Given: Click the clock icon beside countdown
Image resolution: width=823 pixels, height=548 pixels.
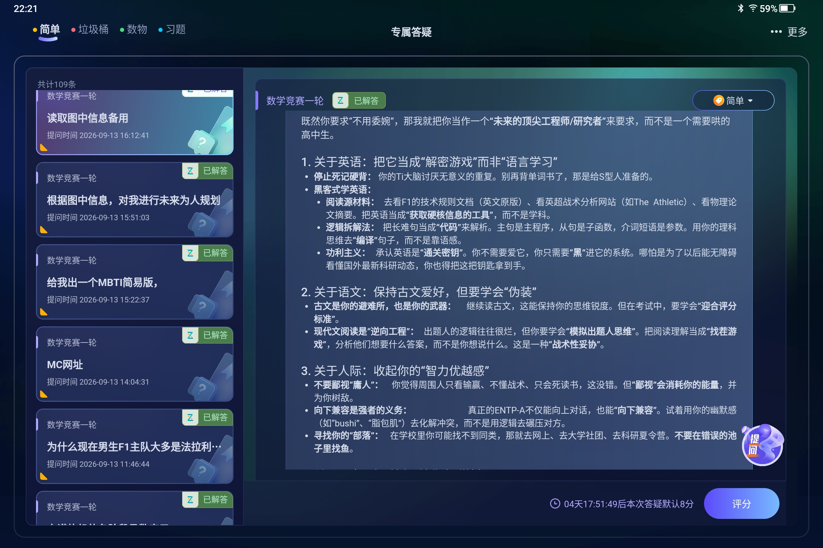Looking at the screenshot, I should coord(555,503).
